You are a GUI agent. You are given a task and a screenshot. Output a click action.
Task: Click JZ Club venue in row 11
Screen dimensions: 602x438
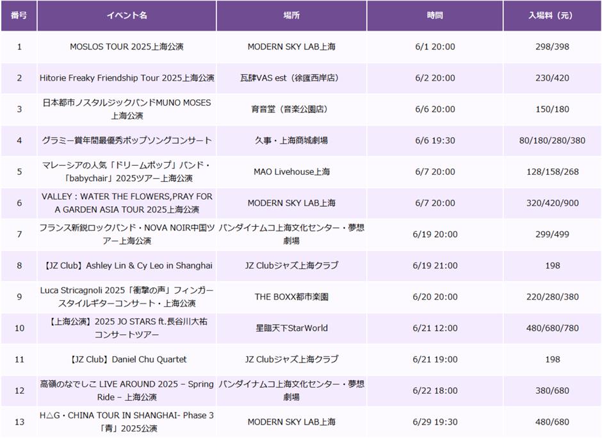[291, 360]
